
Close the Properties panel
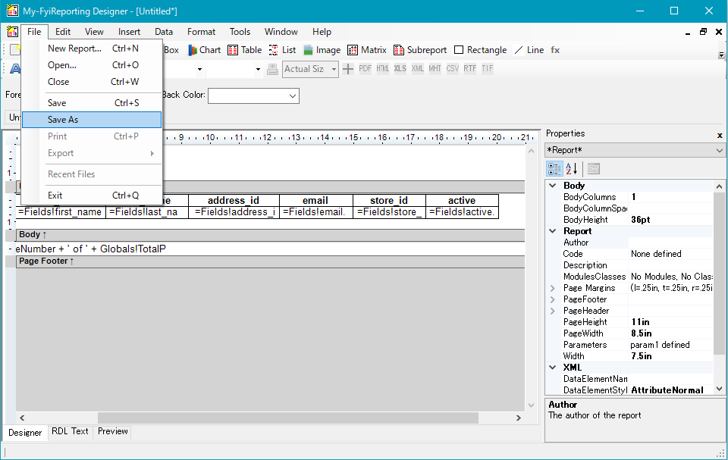720,134
